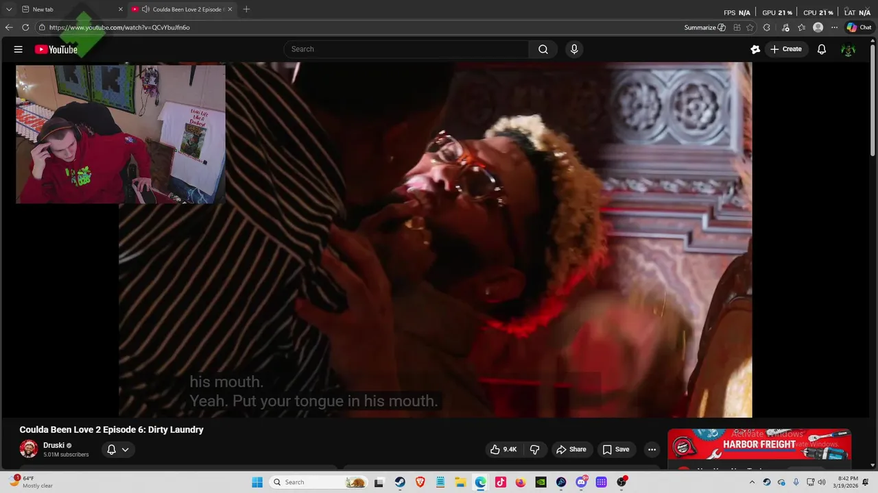
Task: Open the favorites list icon
Action: pos(801,27)
